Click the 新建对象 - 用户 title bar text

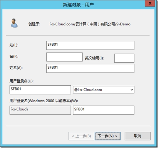(x=78, y=4)
